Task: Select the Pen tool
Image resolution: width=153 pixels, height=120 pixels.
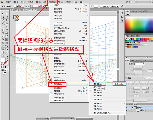Action: pyautogui.click(x=3, y=20)
